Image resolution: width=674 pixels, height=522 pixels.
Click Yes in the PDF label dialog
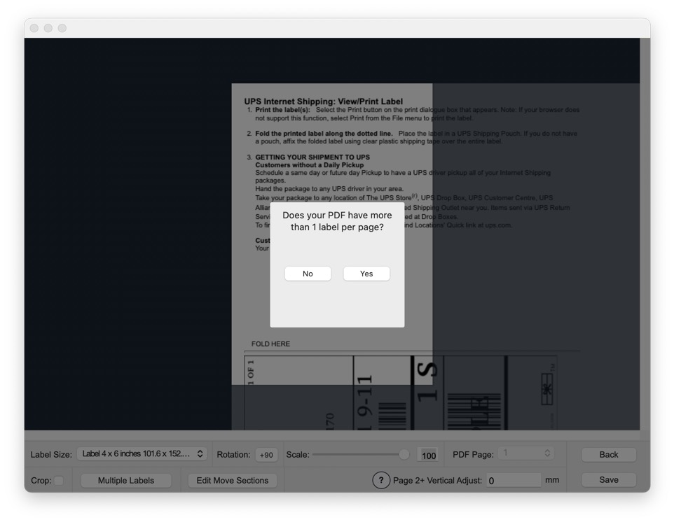366,274
